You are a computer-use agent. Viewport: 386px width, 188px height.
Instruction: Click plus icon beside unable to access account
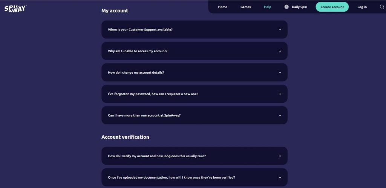click(280, 51)
